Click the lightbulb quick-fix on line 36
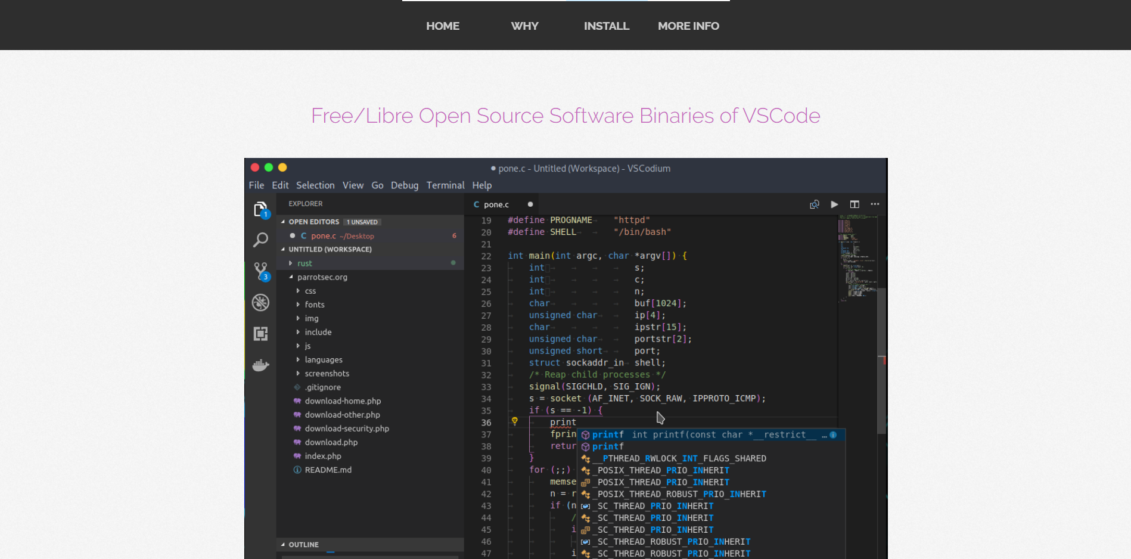Screen dimensions: 1131x559 515,421
